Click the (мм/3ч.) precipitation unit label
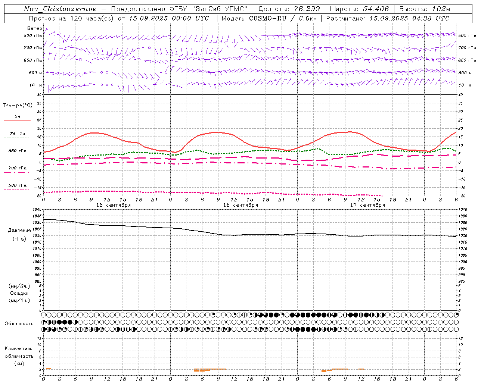478x382 pixels. point(19,286)
